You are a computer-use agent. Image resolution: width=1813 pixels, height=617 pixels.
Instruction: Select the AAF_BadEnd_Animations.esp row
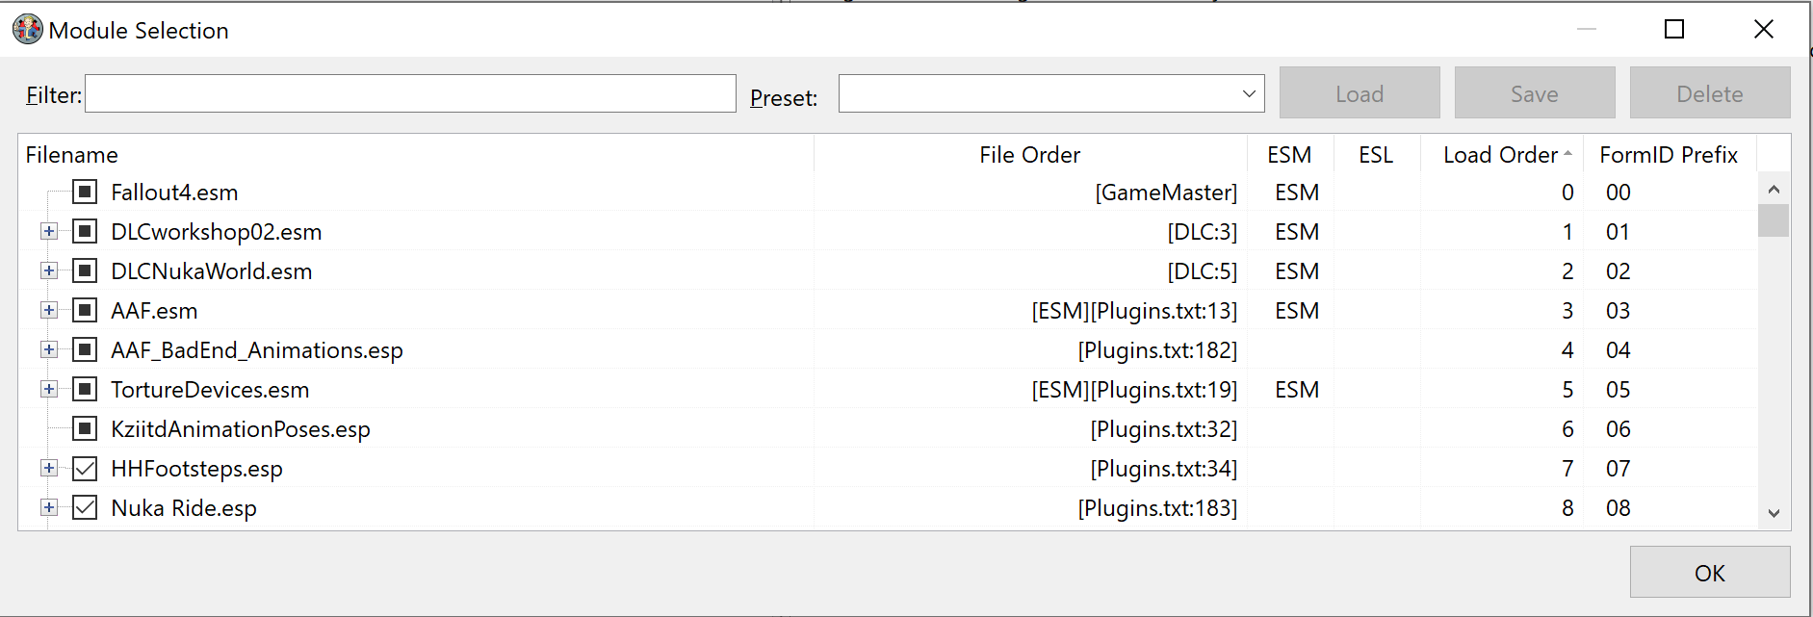pyautogui.click(x=888, y=349)
